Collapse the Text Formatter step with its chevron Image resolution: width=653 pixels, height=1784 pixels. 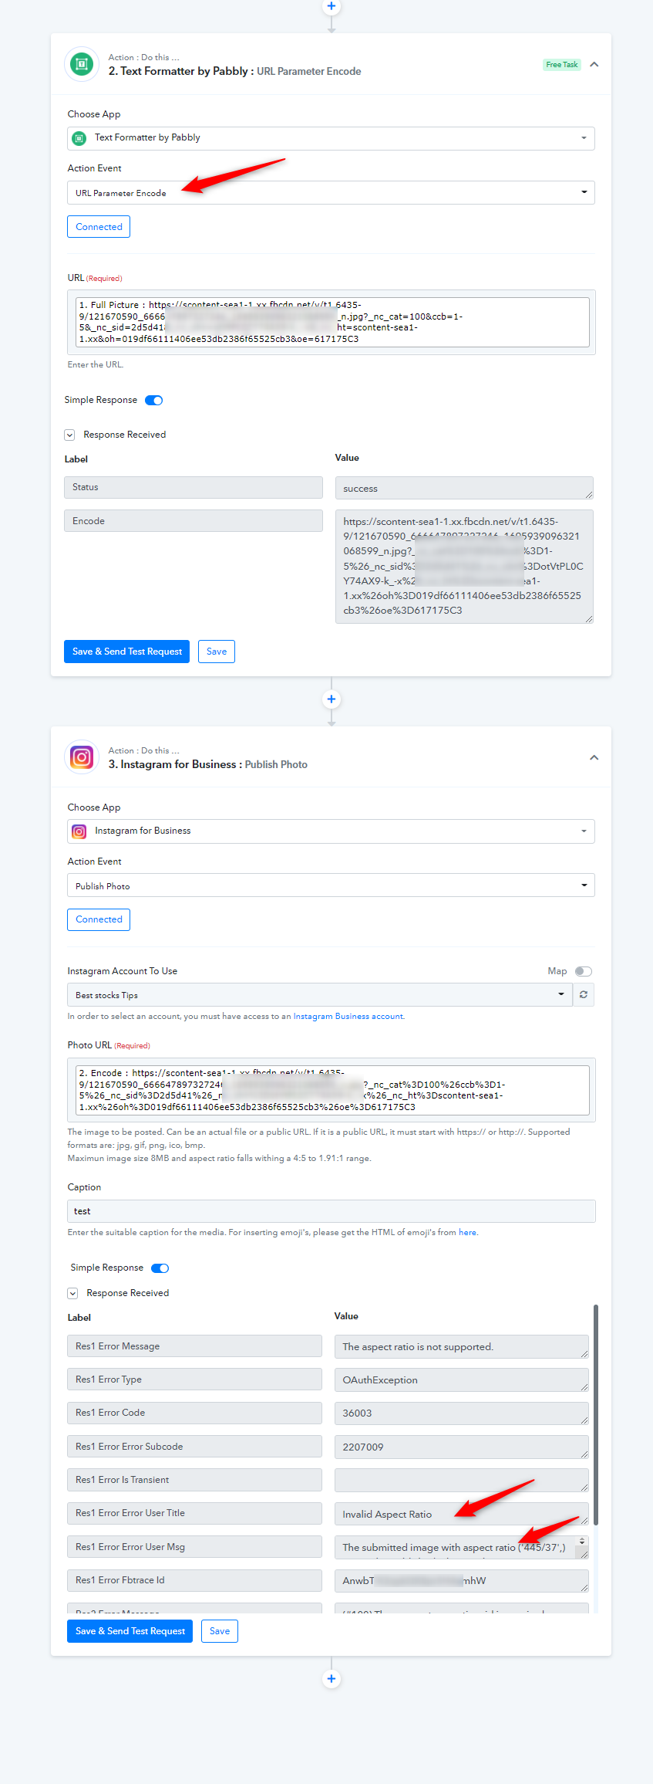click(x=594, y=65)
